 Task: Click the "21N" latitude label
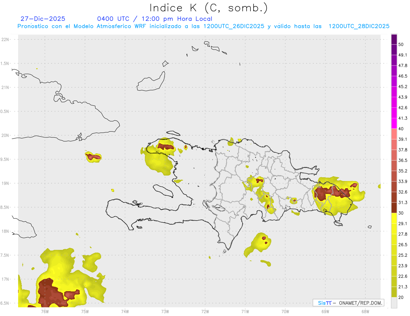point(6,88)
